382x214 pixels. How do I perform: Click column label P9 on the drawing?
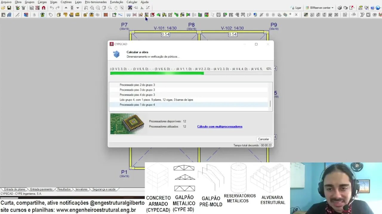274,25
